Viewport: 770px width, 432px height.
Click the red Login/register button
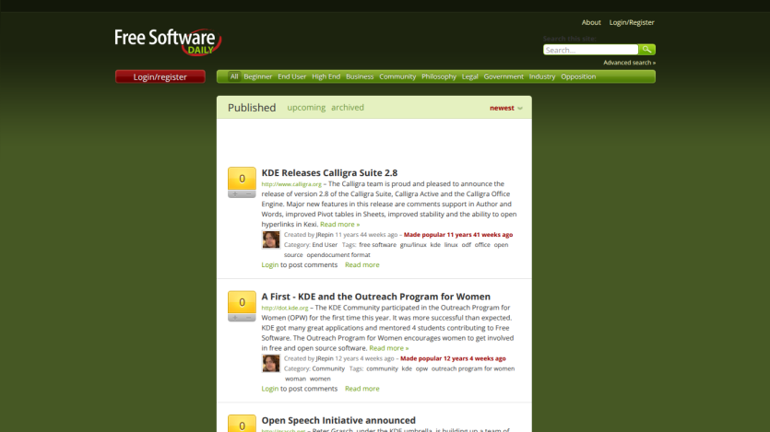160,77
